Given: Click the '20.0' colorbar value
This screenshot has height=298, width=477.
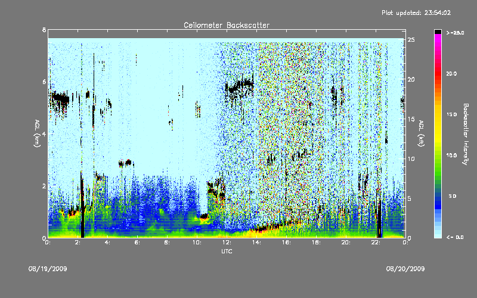Looking at the screenshot, I should point(451,73).
